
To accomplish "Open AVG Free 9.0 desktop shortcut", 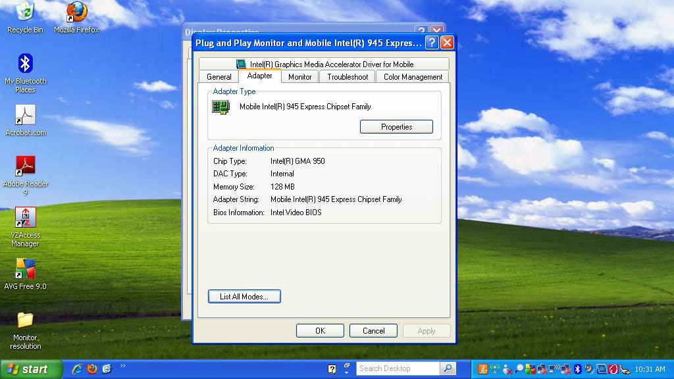I will point(25,274).
